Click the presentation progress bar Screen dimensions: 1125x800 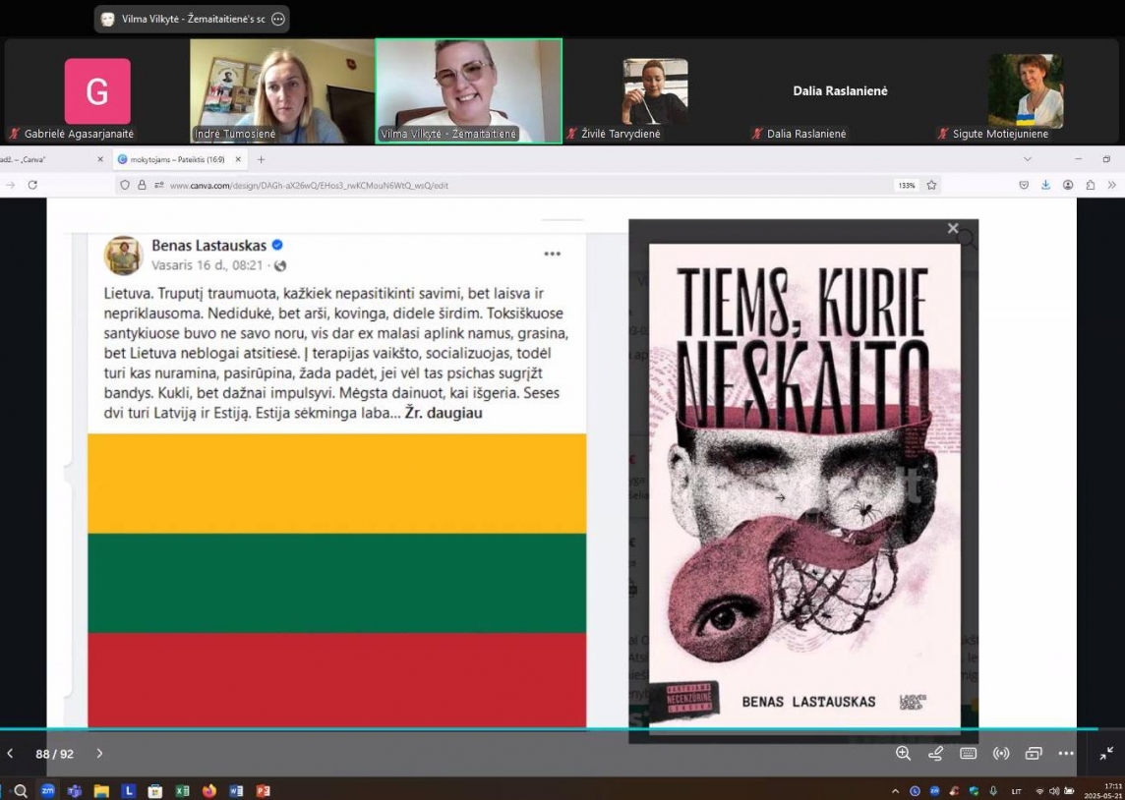[562, 729]
